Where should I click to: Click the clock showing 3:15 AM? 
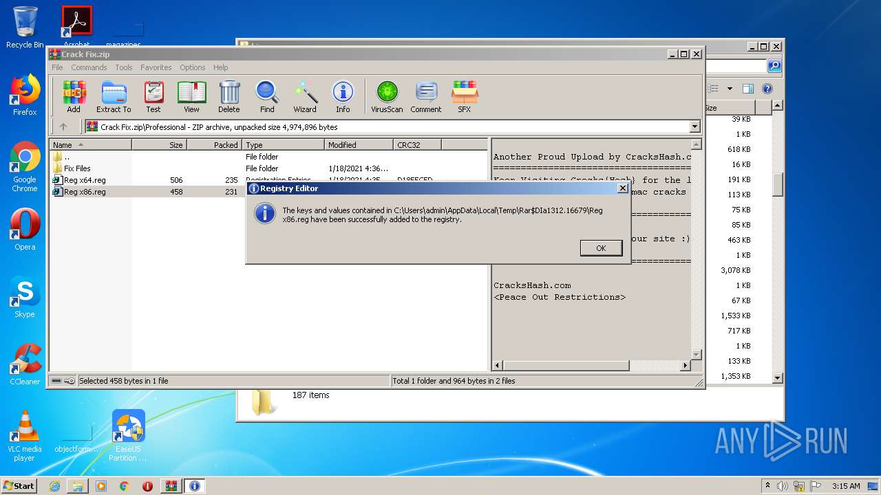point(846,486)
